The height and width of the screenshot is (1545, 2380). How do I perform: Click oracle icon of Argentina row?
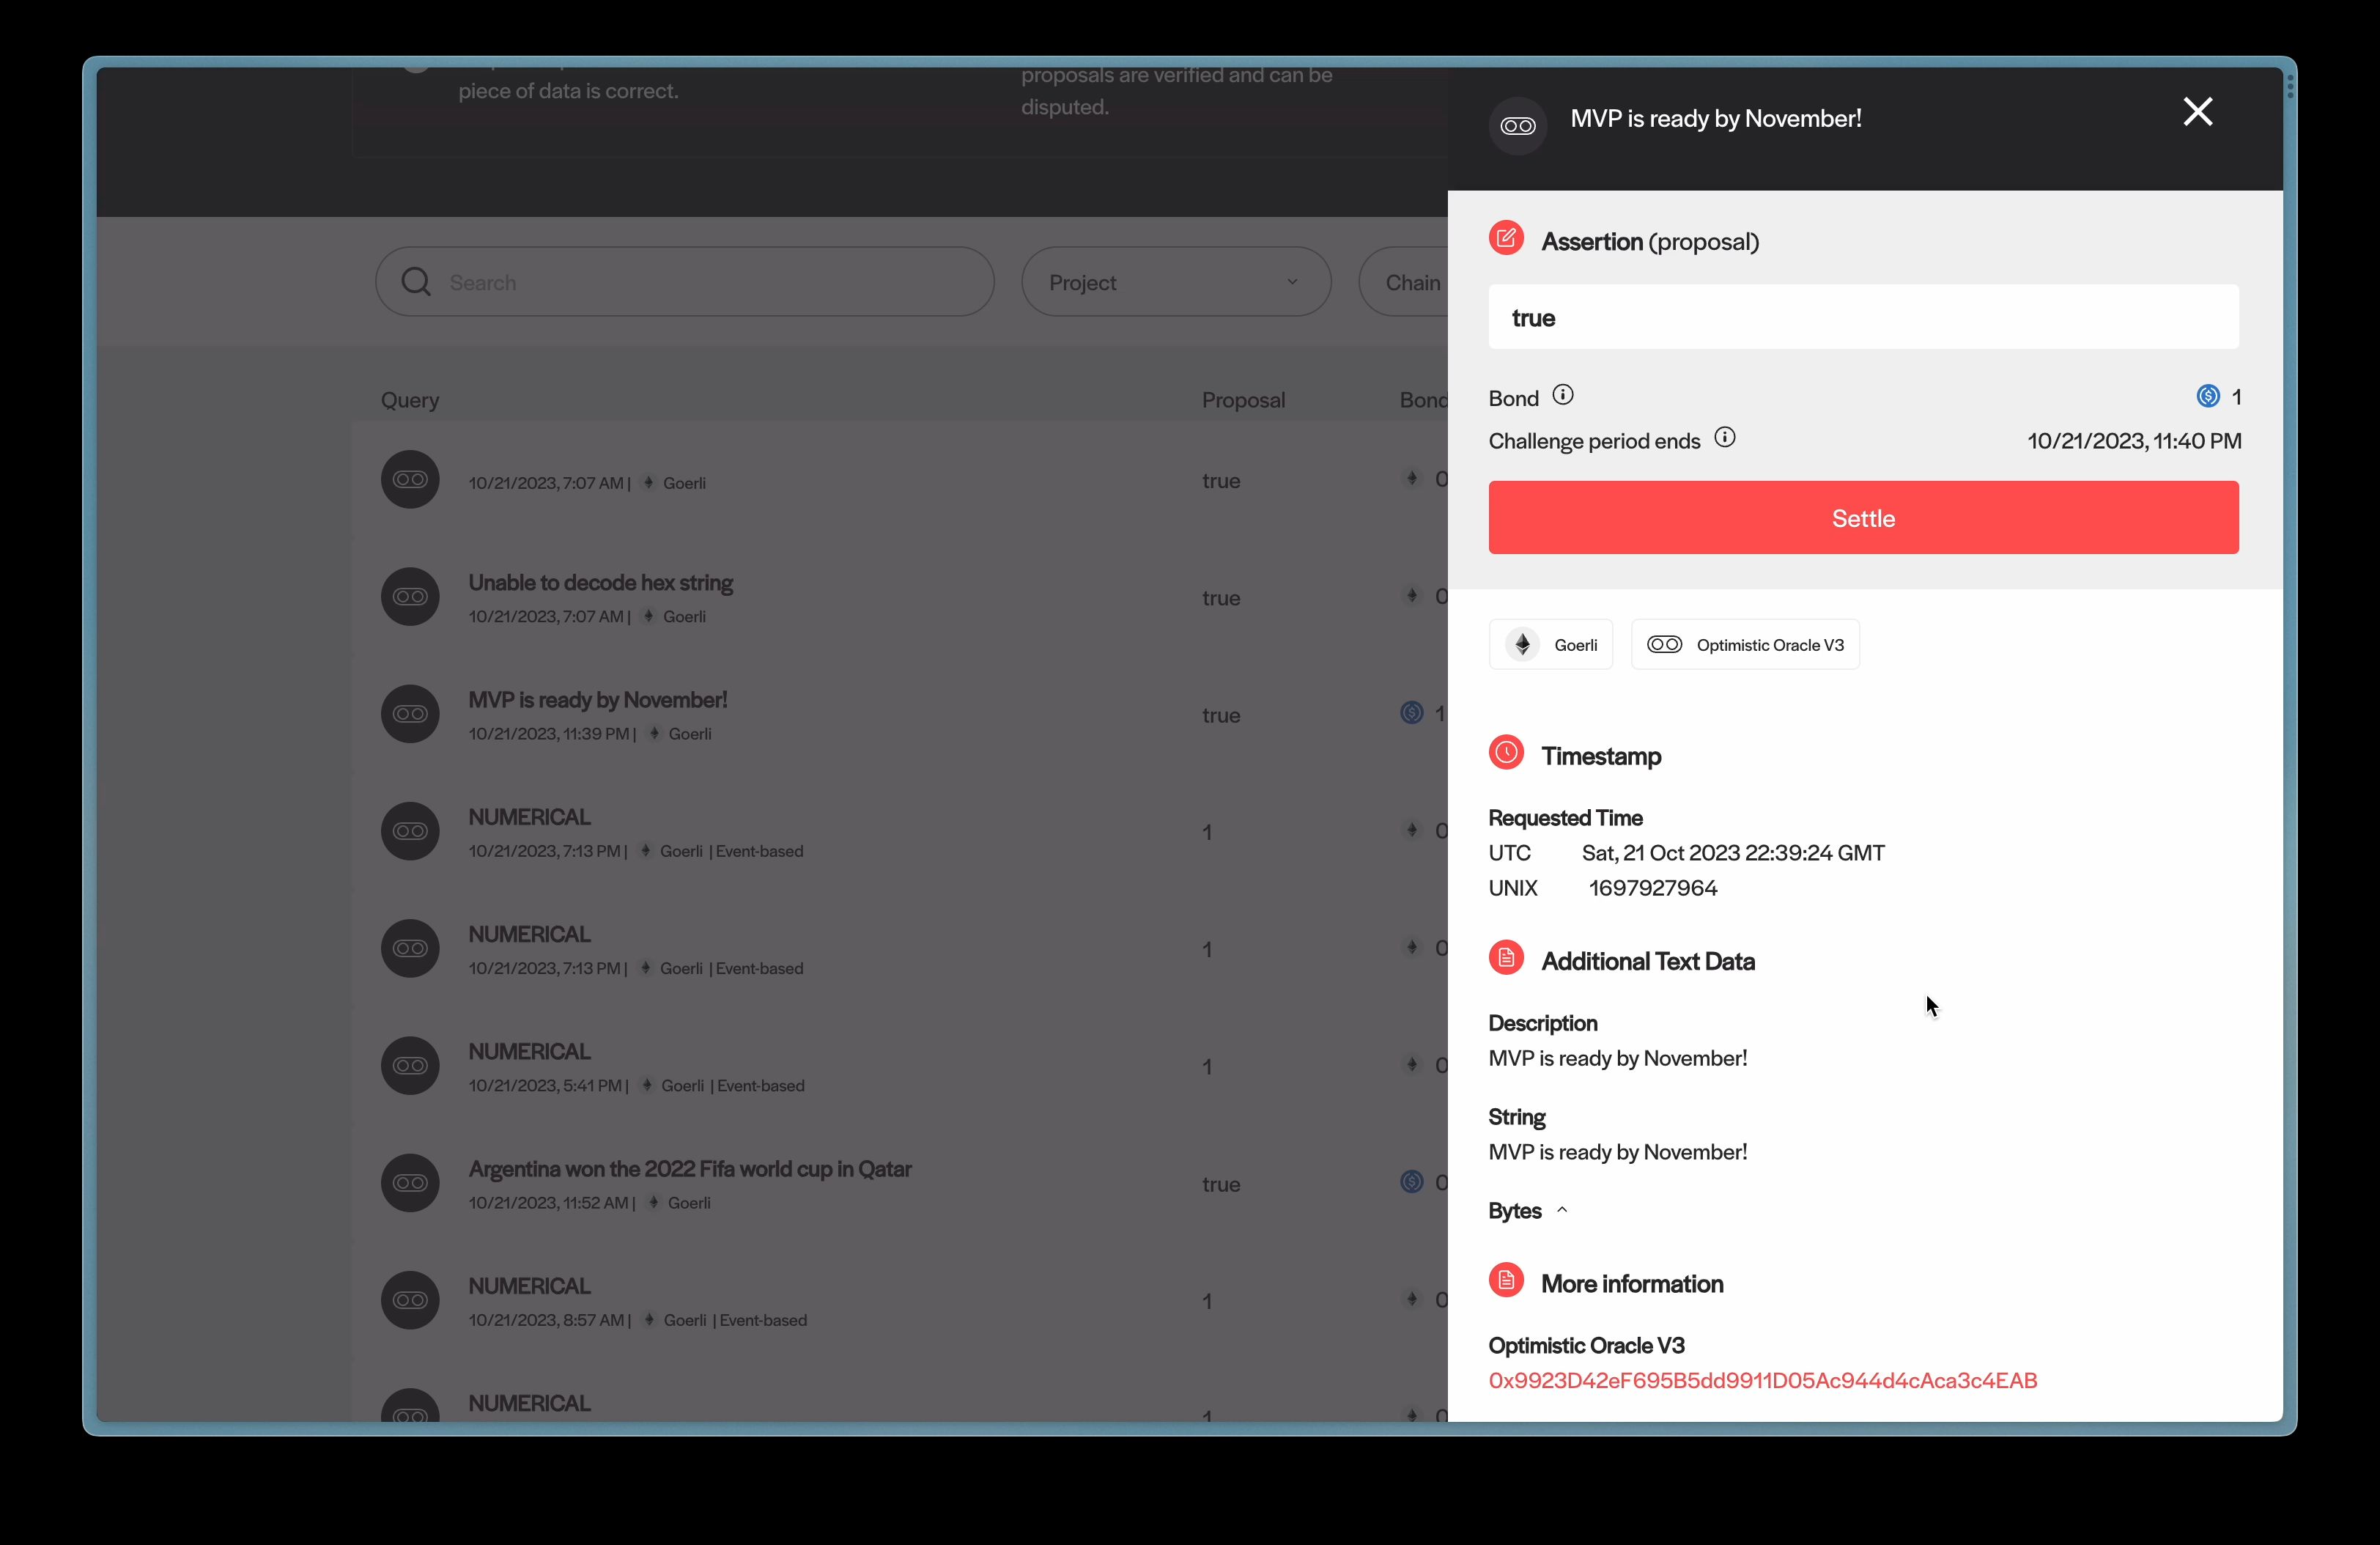[x=410, y=1183]
